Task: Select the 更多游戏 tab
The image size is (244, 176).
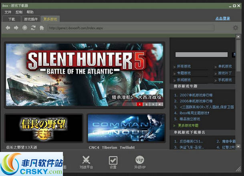Action: [50, 19]
